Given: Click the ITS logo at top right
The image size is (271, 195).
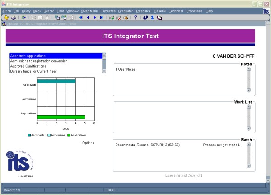Looking at the screenshot, I should pos(266,11).
